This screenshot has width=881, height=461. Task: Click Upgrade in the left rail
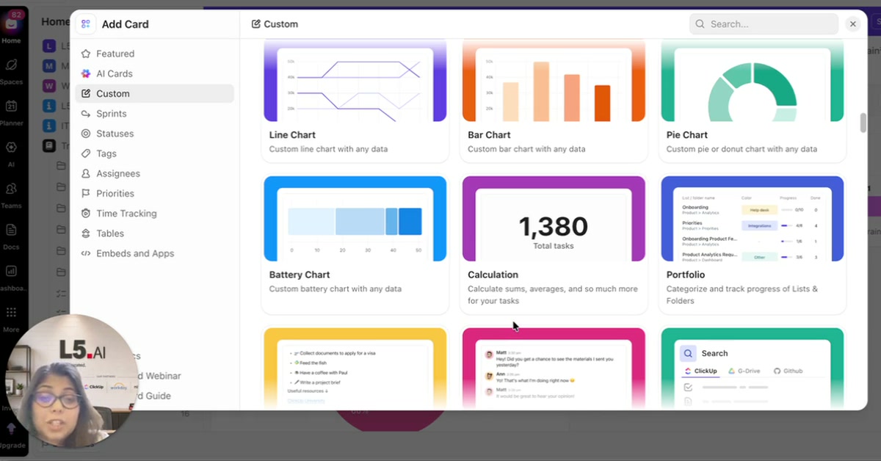pos(12,435)
